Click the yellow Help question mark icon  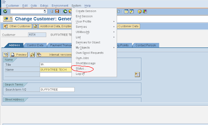click(139, 11)
